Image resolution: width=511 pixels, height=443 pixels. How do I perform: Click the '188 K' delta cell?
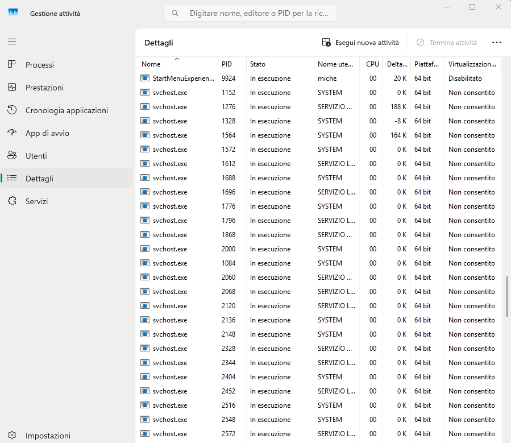(x=398, y=106)
